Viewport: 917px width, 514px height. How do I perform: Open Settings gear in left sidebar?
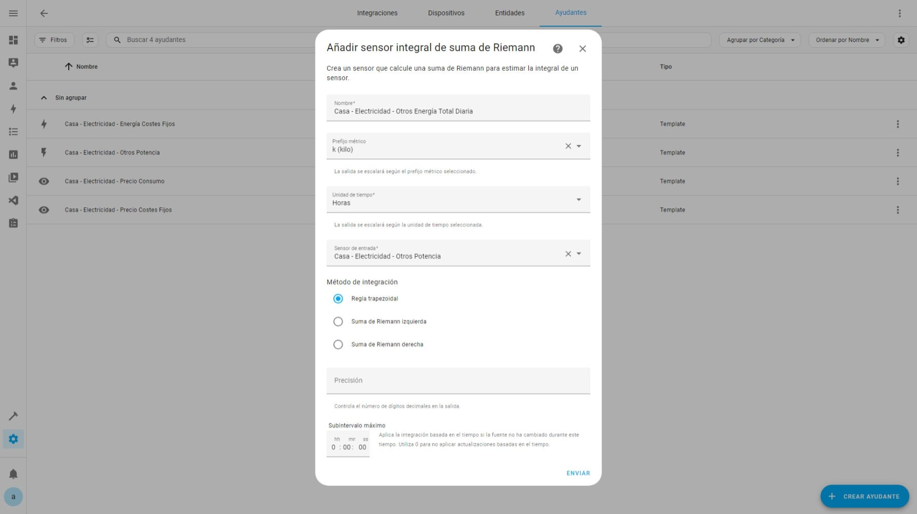(13, 439)
